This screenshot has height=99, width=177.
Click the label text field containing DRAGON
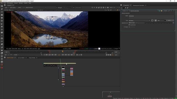click(151, 17)
